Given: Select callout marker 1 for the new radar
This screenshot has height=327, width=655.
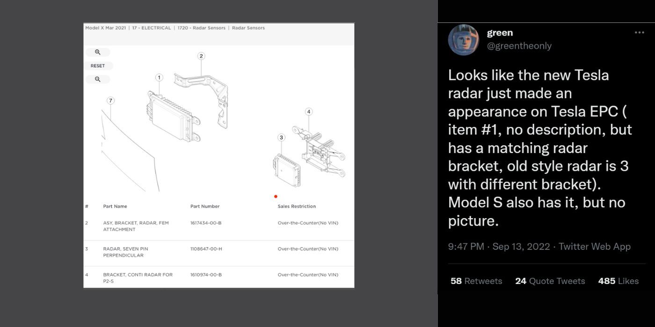Looking at the screenshot, I should point(160,77).
